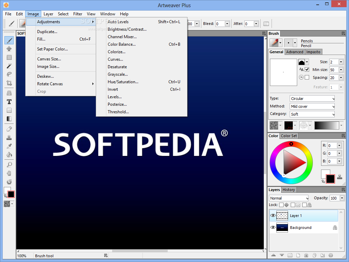
Task: Expand the brush Size dropdown arrow
Action: (x=341, y=62)
